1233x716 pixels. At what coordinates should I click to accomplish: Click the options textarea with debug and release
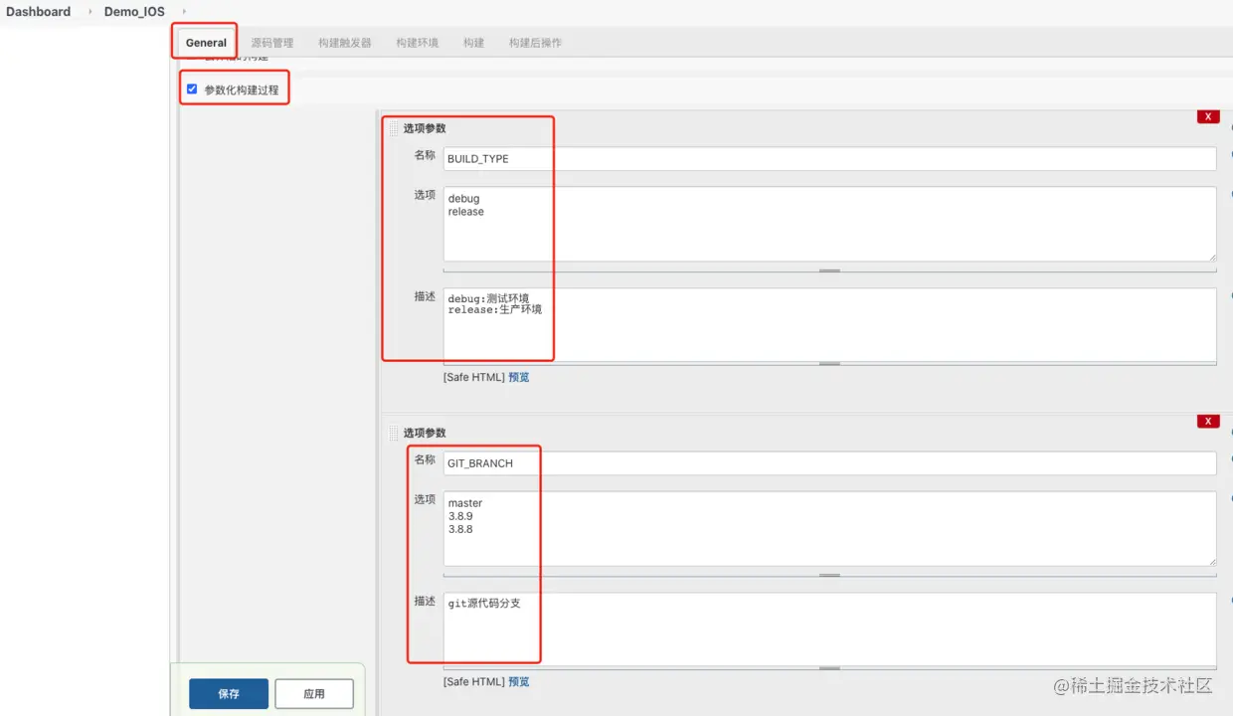[829, 224]
